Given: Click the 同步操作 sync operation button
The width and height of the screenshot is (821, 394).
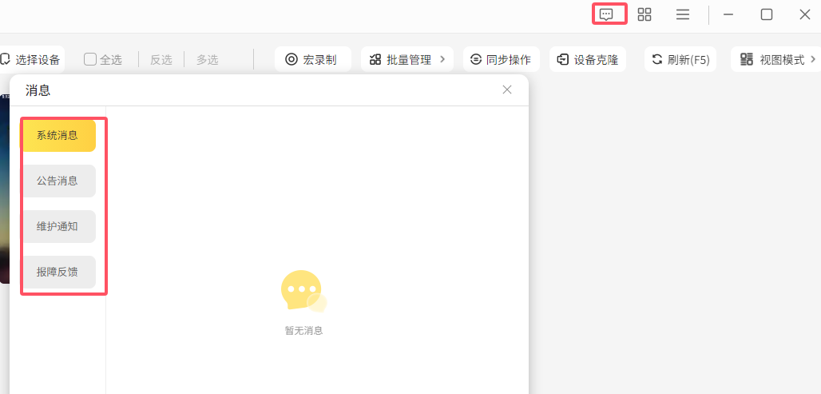Looking at the screenshot, I should (501, 59).
